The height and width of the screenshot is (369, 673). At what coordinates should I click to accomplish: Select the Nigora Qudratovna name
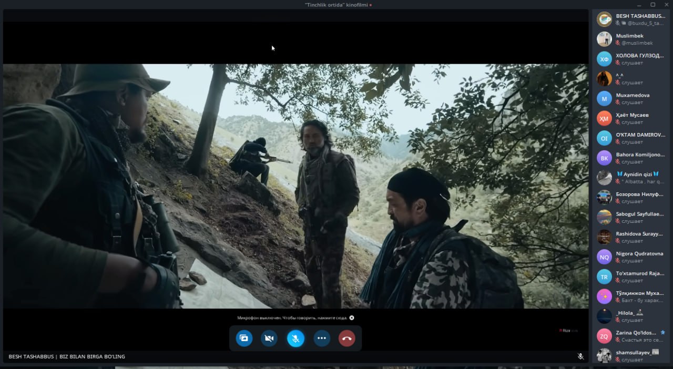(639, 253)
